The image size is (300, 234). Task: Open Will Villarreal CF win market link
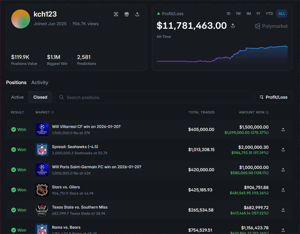point(86,126)
